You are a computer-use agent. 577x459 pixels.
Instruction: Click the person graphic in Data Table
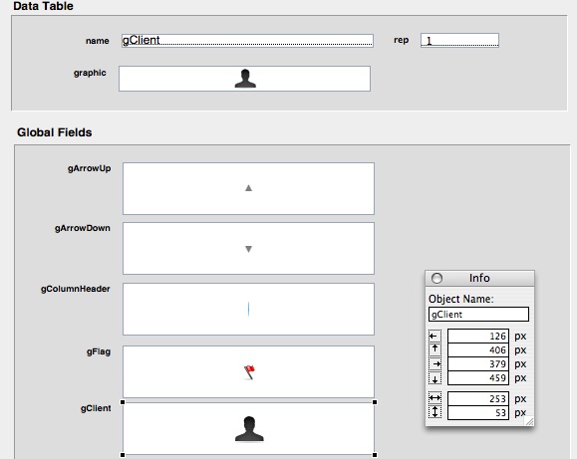click(245, 79)
